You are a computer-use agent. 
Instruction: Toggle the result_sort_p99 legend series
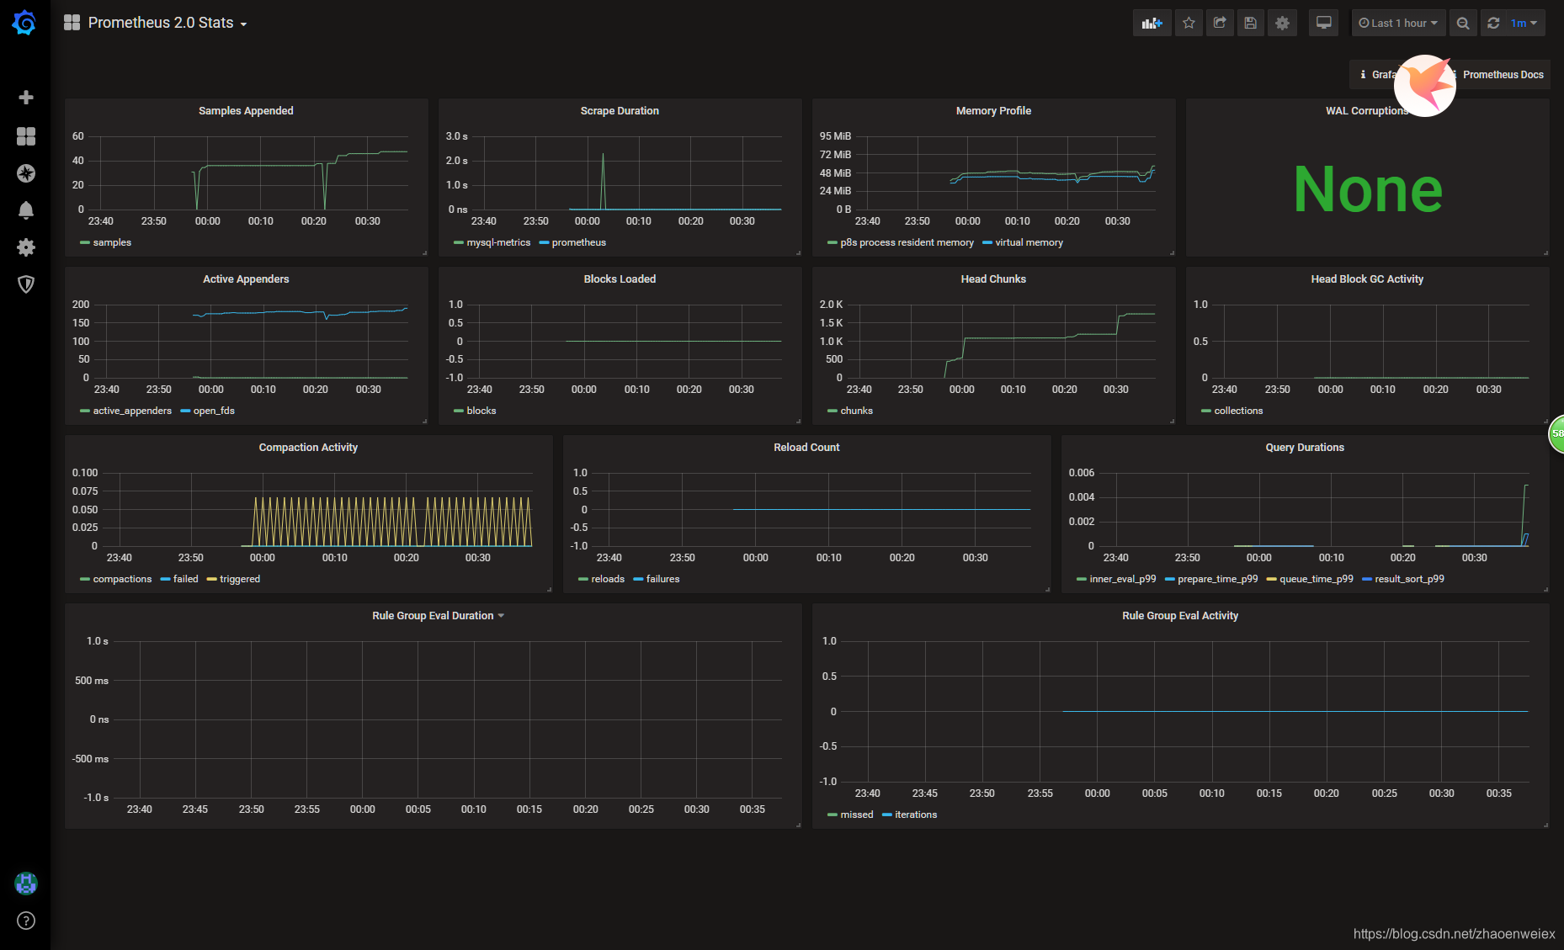pyautogui.click(x=1409, y=579)
